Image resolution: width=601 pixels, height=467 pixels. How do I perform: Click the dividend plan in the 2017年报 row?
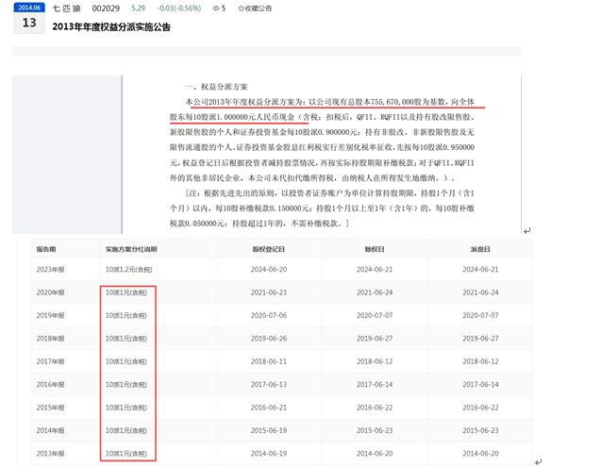126,361
